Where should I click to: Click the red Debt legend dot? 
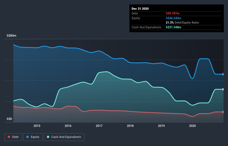click(x=9, y=137)
